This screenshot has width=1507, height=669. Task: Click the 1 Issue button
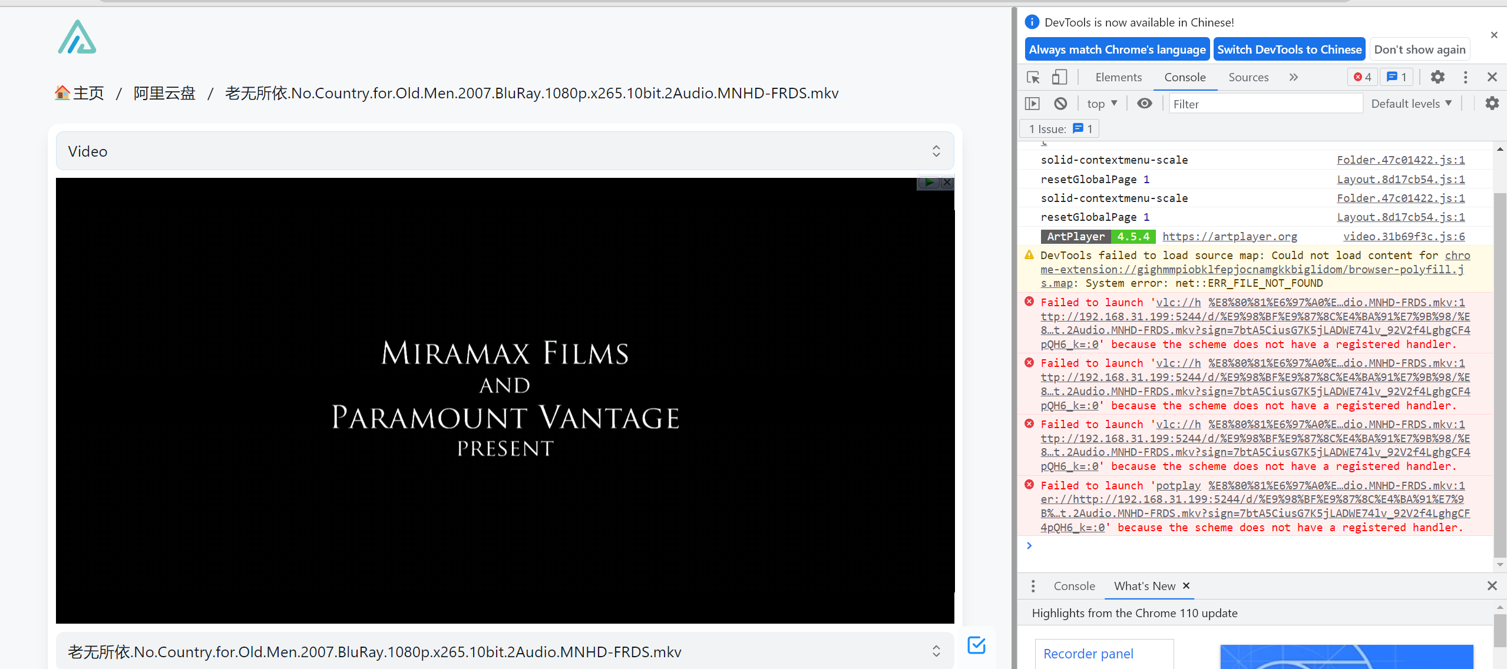coord(1060,129)
